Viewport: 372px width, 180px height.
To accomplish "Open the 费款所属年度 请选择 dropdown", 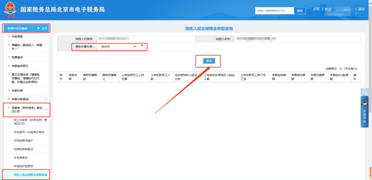I will (118, 47).
